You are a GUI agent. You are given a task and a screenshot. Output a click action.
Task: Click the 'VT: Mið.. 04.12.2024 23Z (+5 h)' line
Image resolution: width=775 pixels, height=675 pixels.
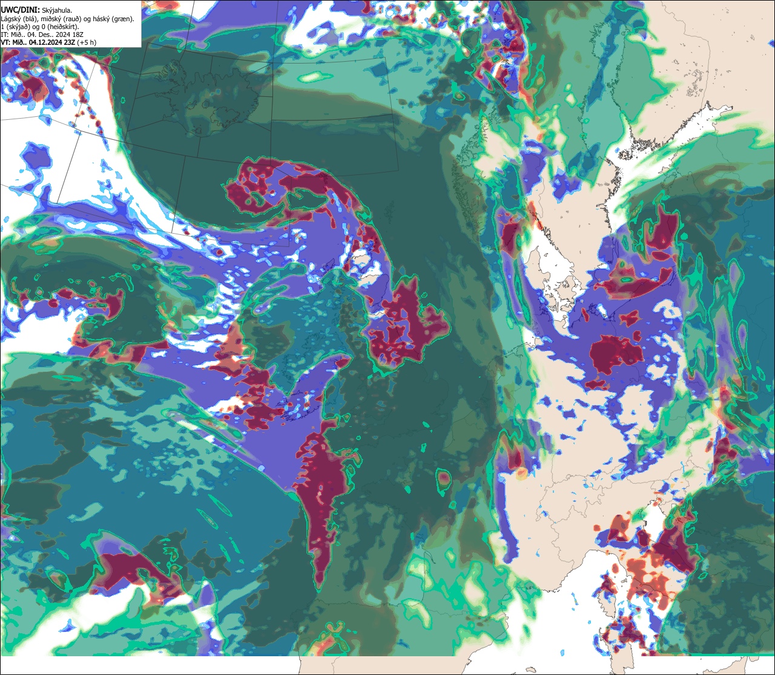48,42
